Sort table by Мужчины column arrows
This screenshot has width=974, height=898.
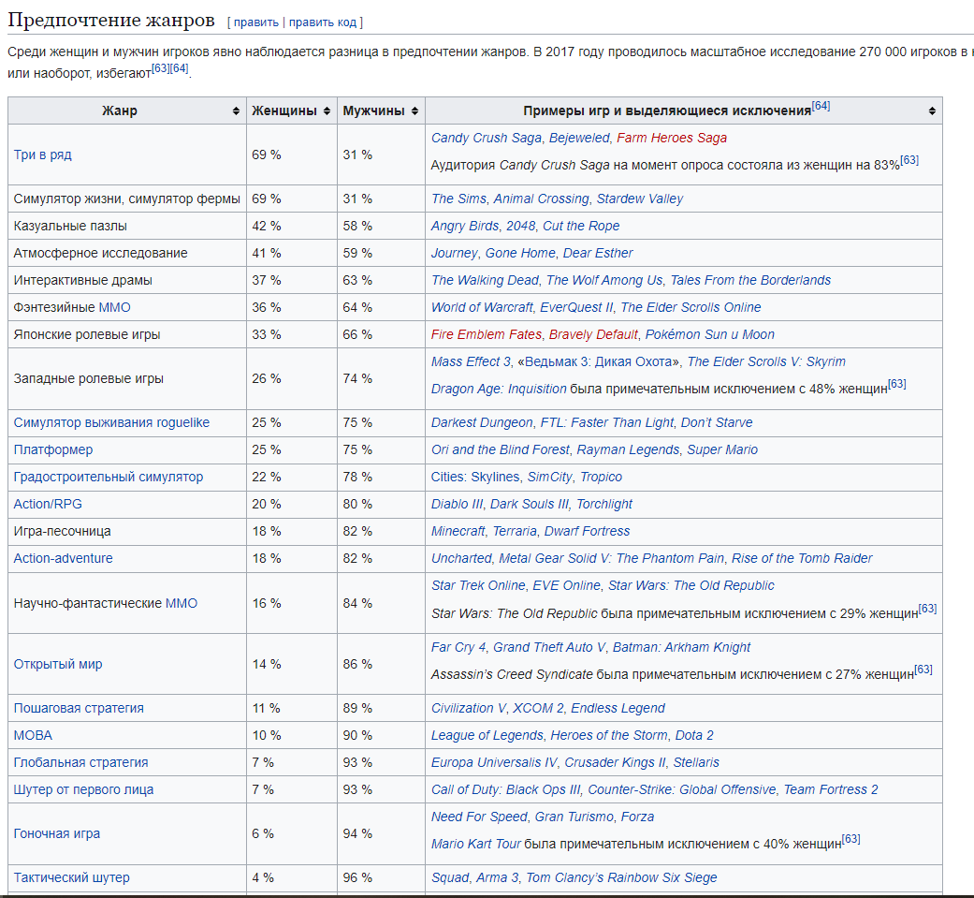[x=414, y=110]
